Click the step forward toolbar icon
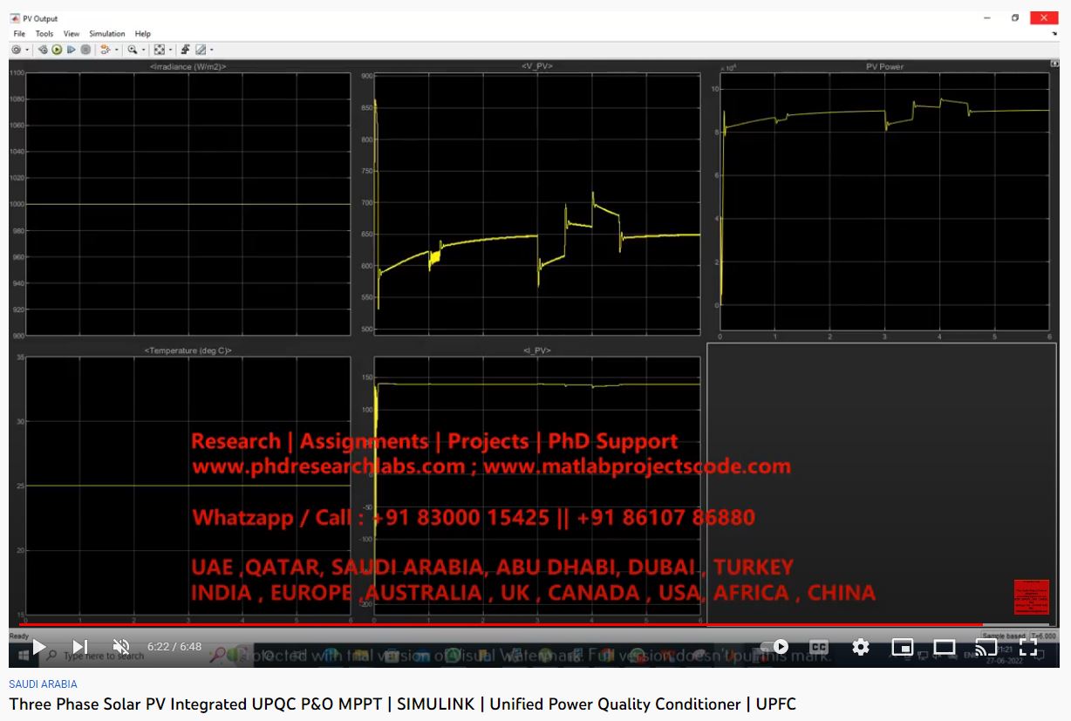The image size is (1071, 721). coord(71,50)
